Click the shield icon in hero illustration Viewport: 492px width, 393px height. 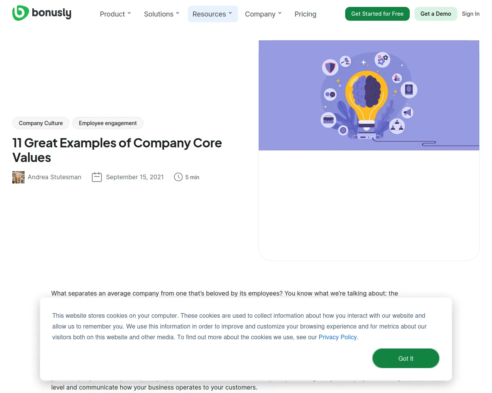(x=330, y=68)
